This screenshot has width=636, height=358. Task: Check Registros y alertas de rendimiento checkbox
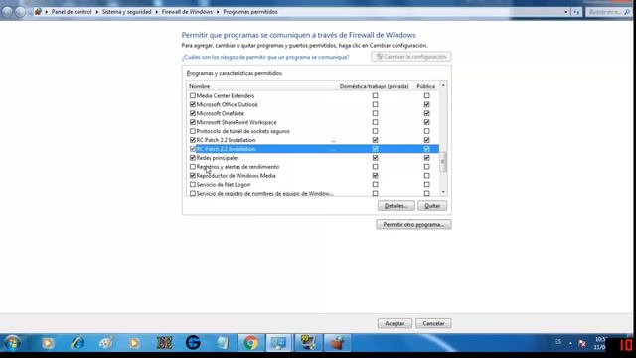coord(193,167)
